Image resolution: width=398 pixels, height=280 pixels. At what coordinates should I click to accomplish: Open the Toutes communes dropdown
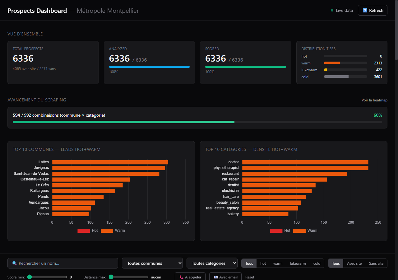[152, 263]
